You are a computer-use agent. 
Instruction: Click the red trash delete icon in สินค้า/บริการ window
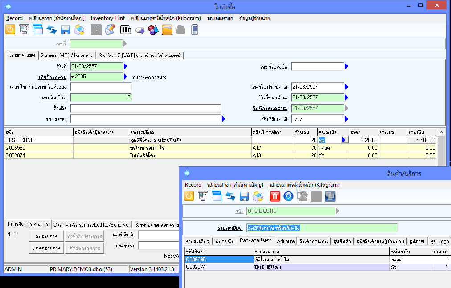click(x=275, y=196)
